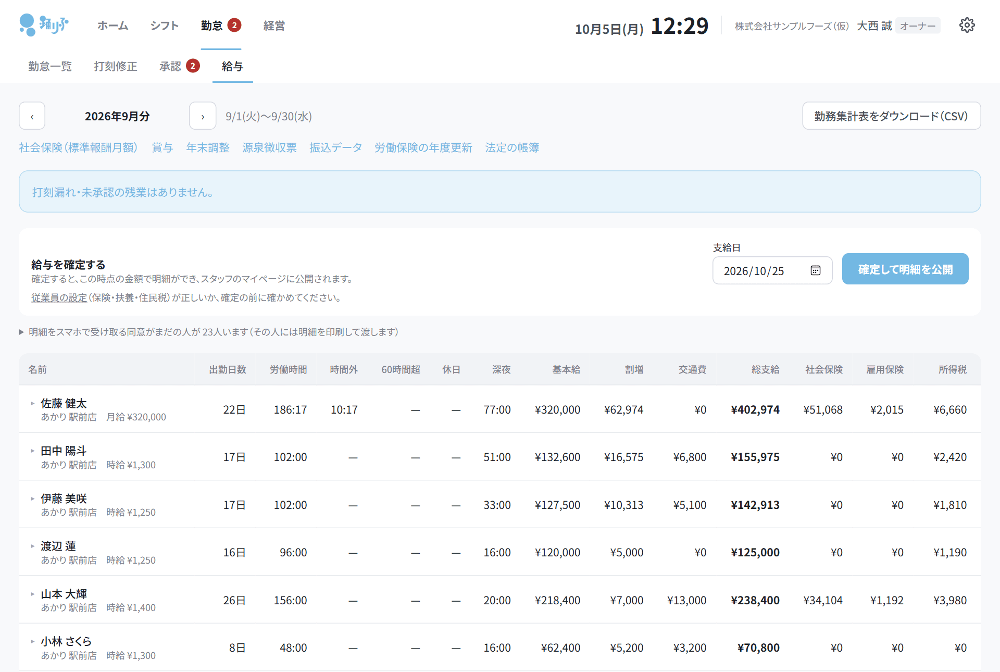Go to next month with right chevron
1000x672 pixels.
[x=203, y=116]
